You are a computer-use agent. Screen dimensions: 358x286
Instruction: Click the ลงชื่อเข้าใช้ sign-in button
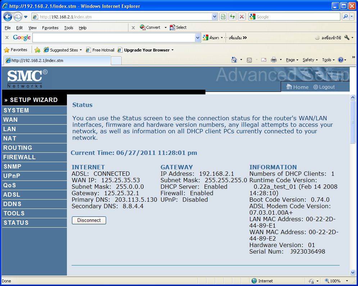coord(328,38)
